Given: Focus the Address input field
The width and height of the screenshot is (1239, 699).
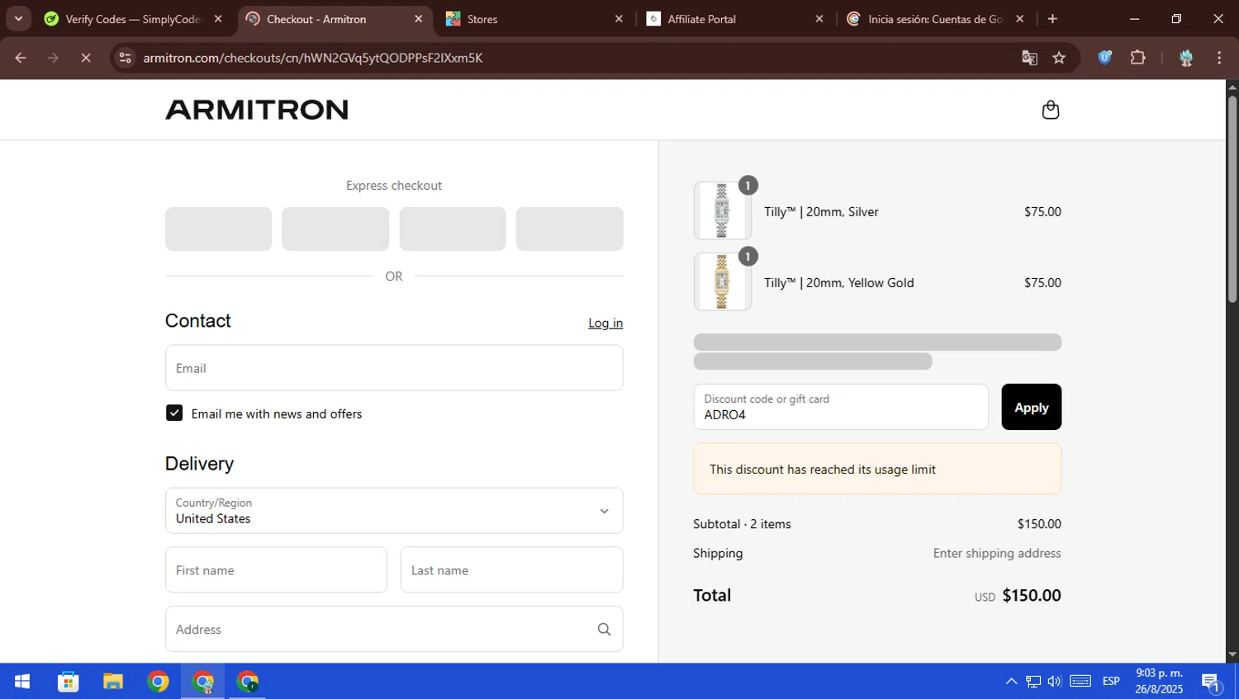Looking at the screenshot, I should [x=394, y=630].
